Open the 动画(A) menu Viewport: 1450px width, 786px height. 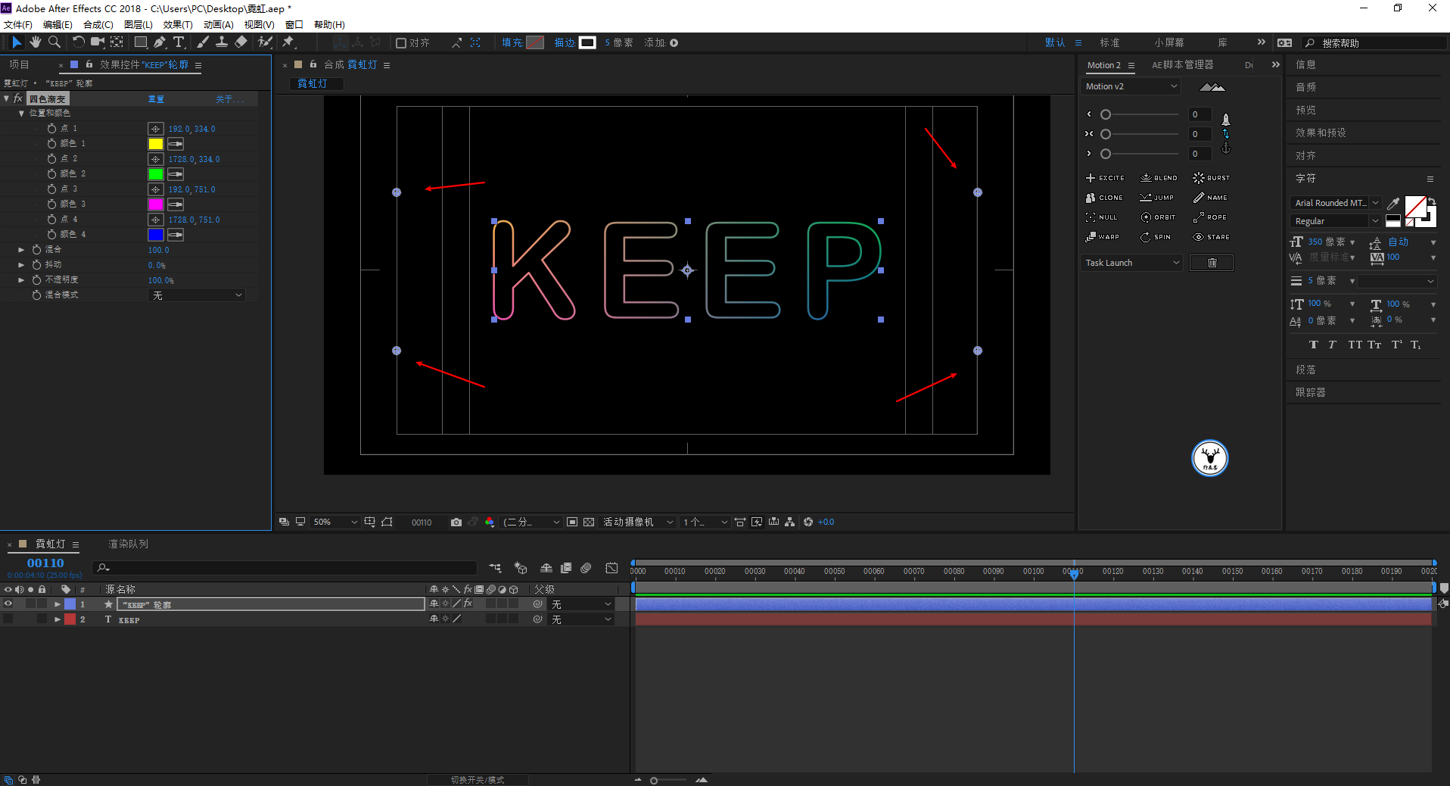click(219, 25)
